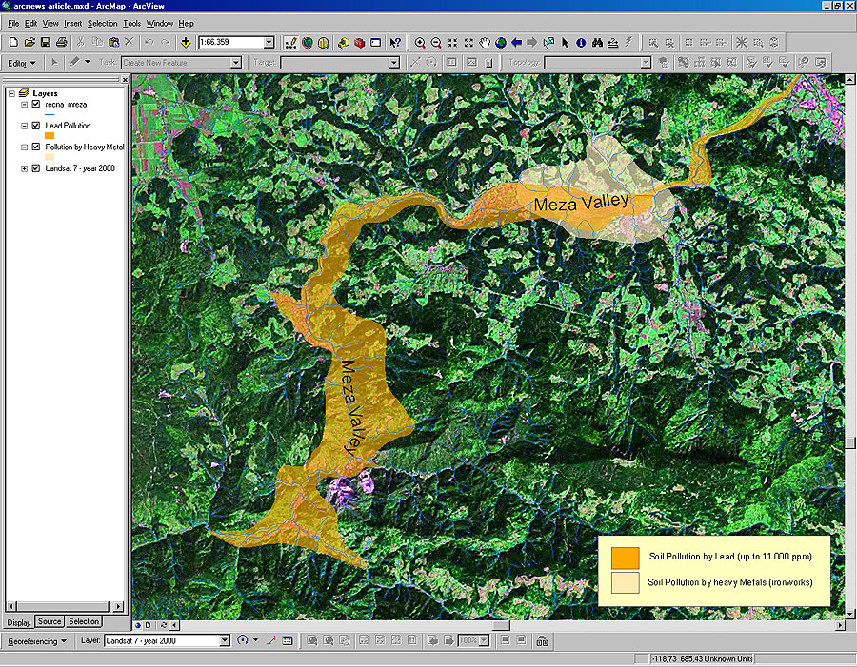Open the georeferencing Layer dropdown list

point(225,640)
